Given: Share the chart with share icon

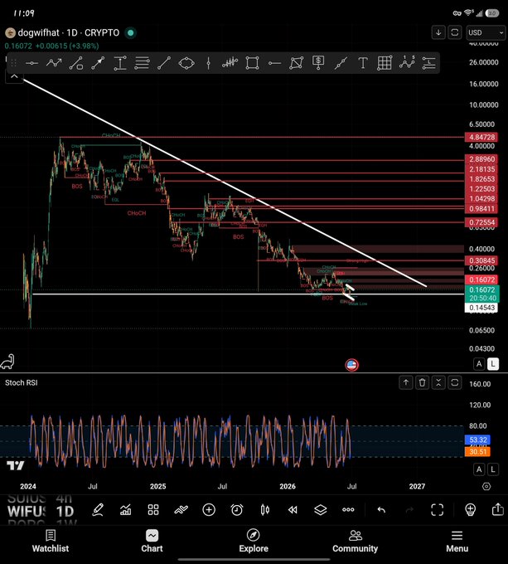Looking at the screenshot, I should (x=497, y=509).
